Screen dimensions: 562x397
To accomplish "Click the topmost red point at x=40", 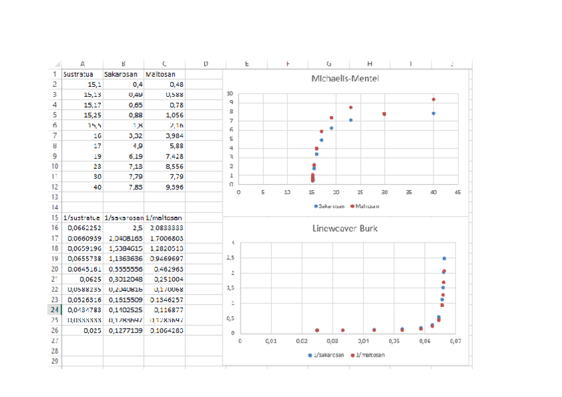I will 433,99.
